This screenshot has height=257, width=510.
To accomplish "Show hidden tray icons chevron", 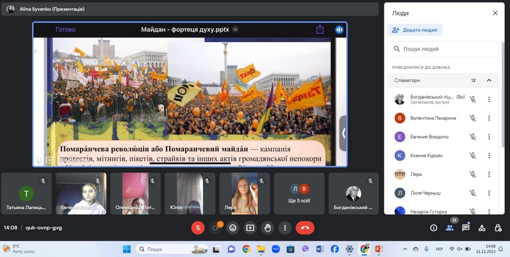I will pos(405,249).
